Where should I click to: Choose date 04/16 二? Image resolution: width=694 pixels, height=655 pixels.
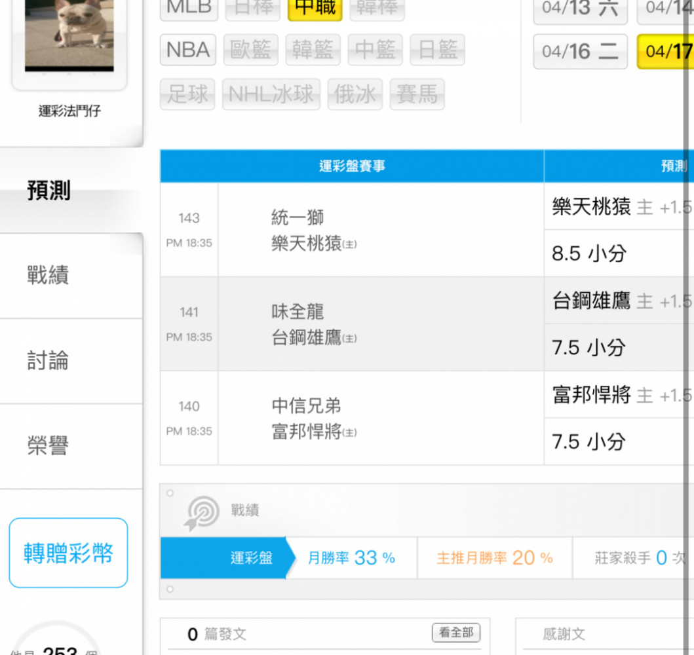point(580,51)
